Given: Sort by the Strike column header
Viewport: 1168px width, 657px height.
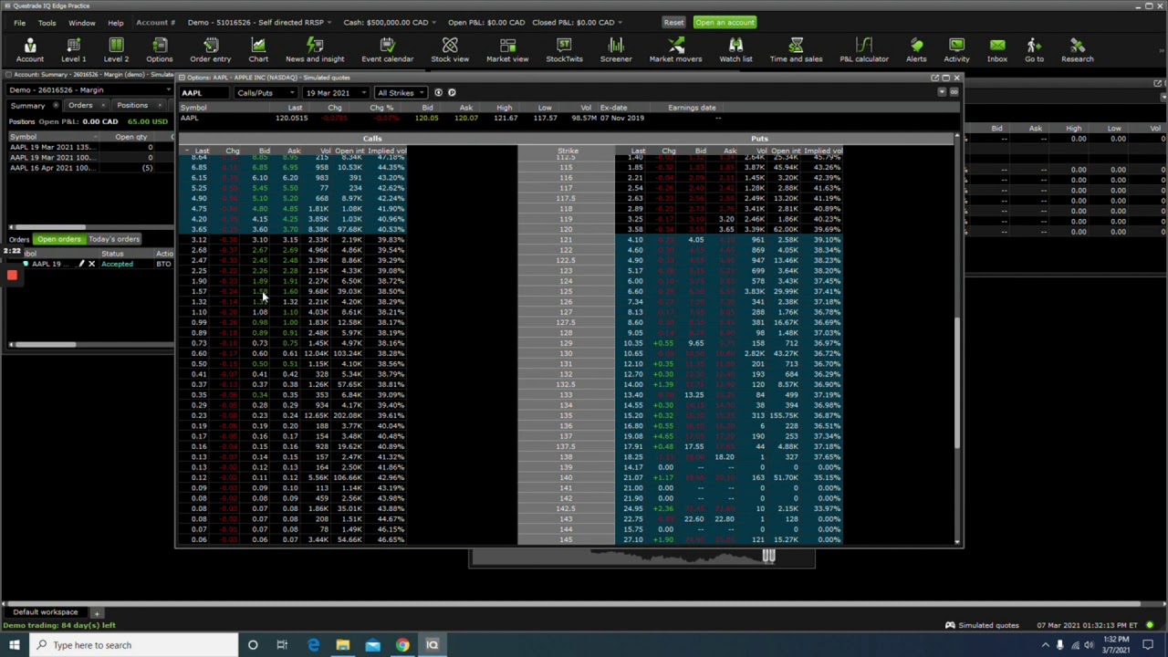Looking at the screenshot, I should click(x=568, y=151).
